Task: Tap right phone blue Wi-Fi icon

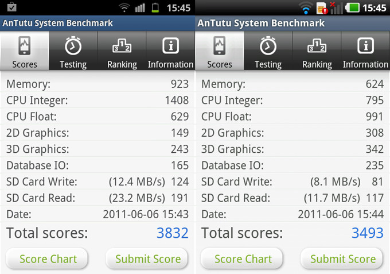Action: 306,8
